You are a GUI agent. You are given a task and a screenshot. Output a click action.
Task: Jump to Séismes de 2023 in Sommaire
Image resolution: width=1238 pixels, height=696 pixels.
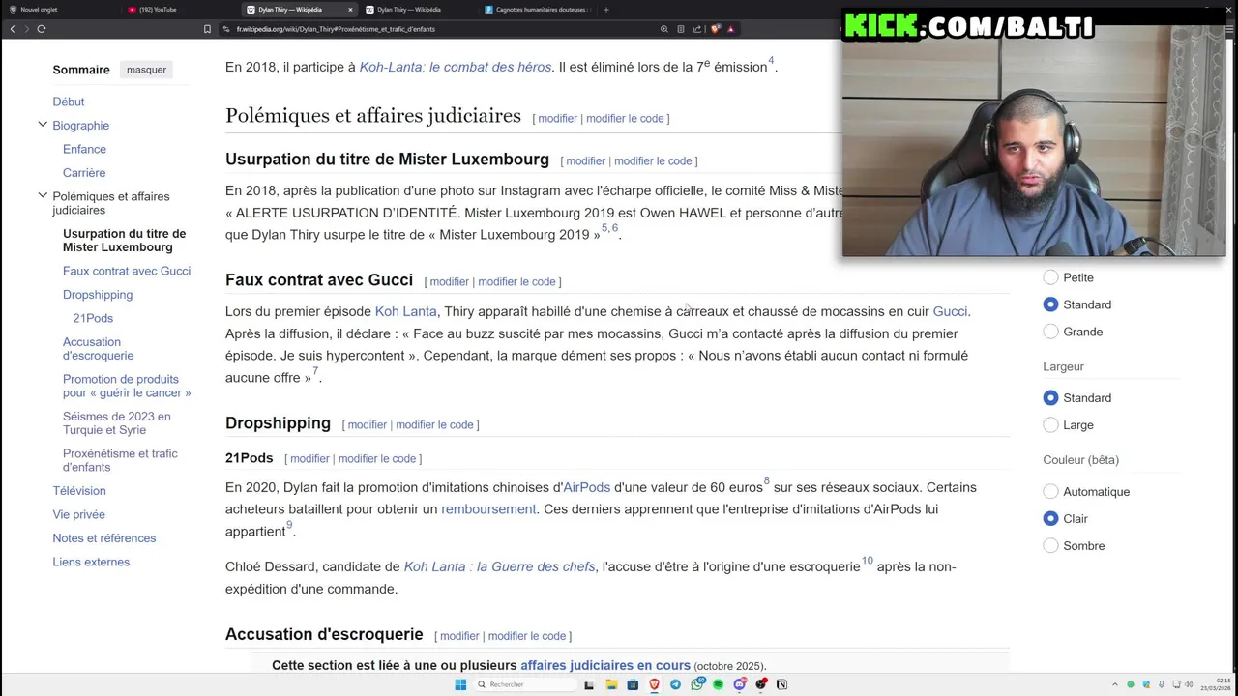116,423
